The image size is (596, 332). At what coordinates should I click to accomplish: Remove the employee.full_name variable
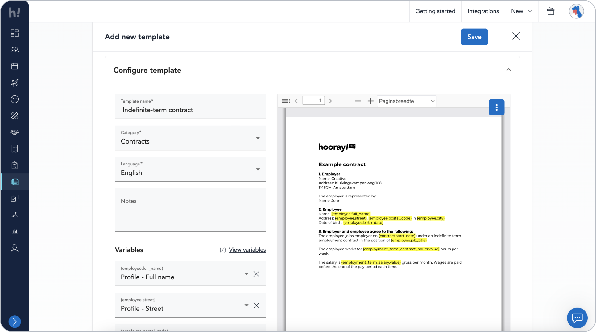(x=256, y=274)
